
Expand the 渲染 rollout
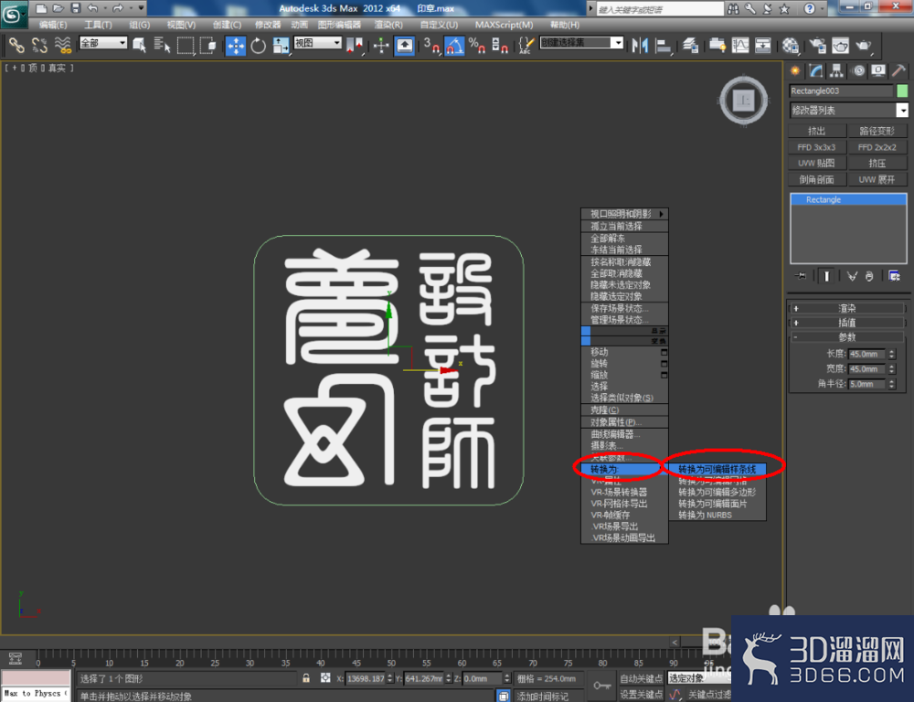tap(846, 308)
